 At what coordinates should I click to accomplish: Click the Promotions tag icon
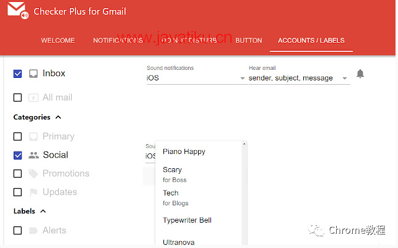tap(33, 174)
